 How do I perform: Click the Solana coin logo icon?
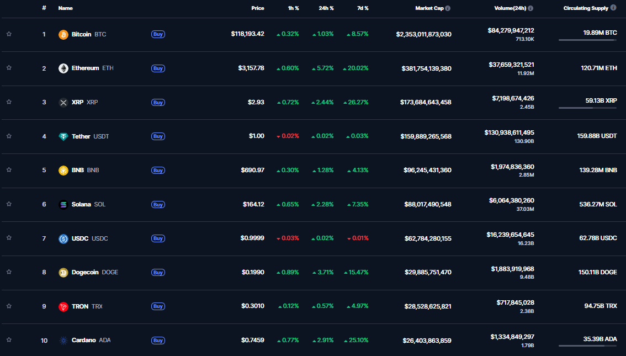coord(63,204)
